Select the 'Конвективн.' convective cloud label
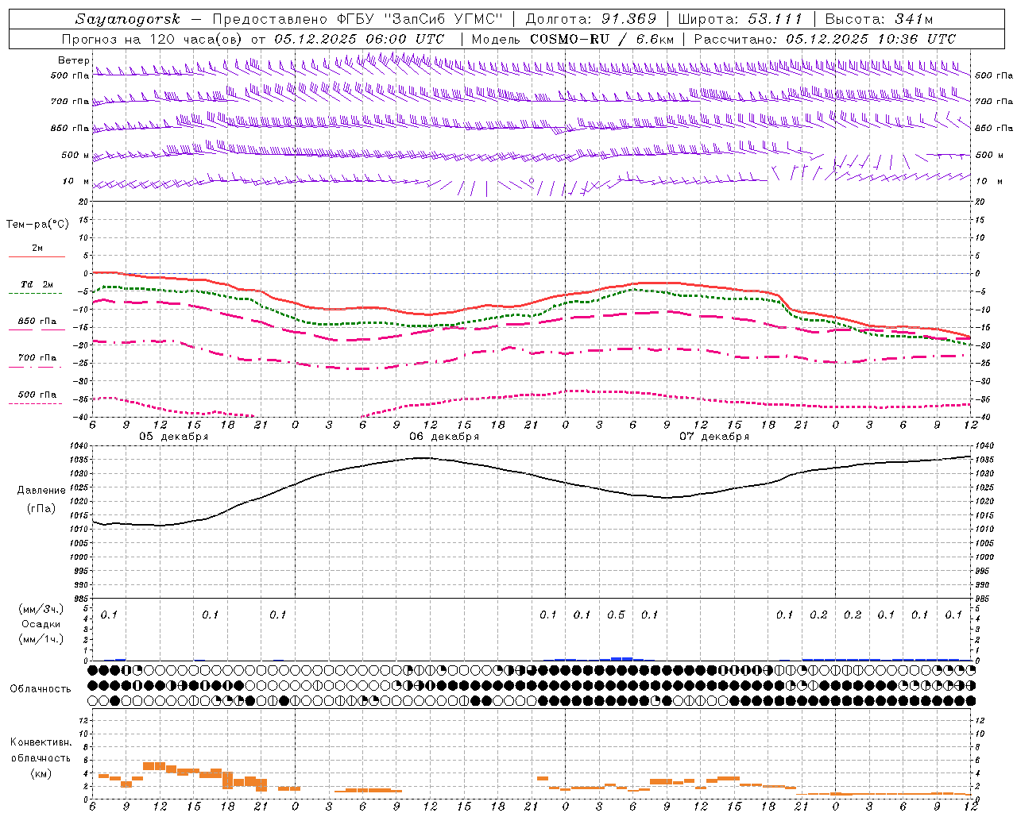This screenshot has height=813, width=1017. click(x=41, y=742)
